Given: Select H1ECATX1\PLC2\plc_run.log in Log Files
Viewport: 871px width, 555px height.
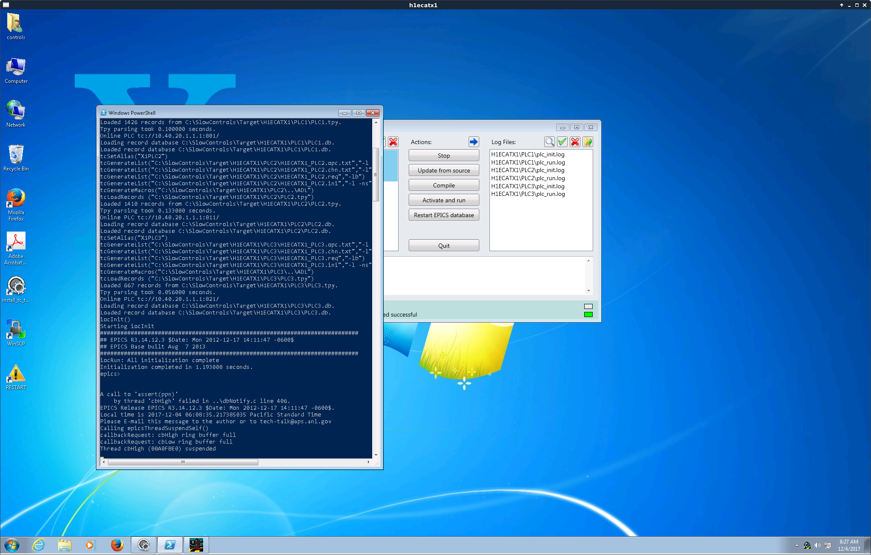Looking at the screenshot, I should tap(528, 178).
